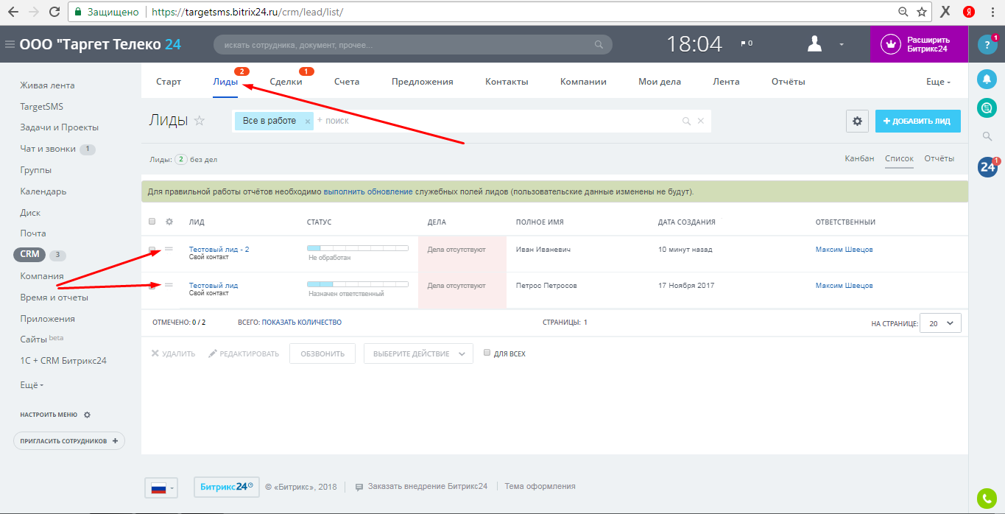The image size is (1005, 514).
Task: Click the search magnifier in the right panel
Action: [x=987, y=136]
